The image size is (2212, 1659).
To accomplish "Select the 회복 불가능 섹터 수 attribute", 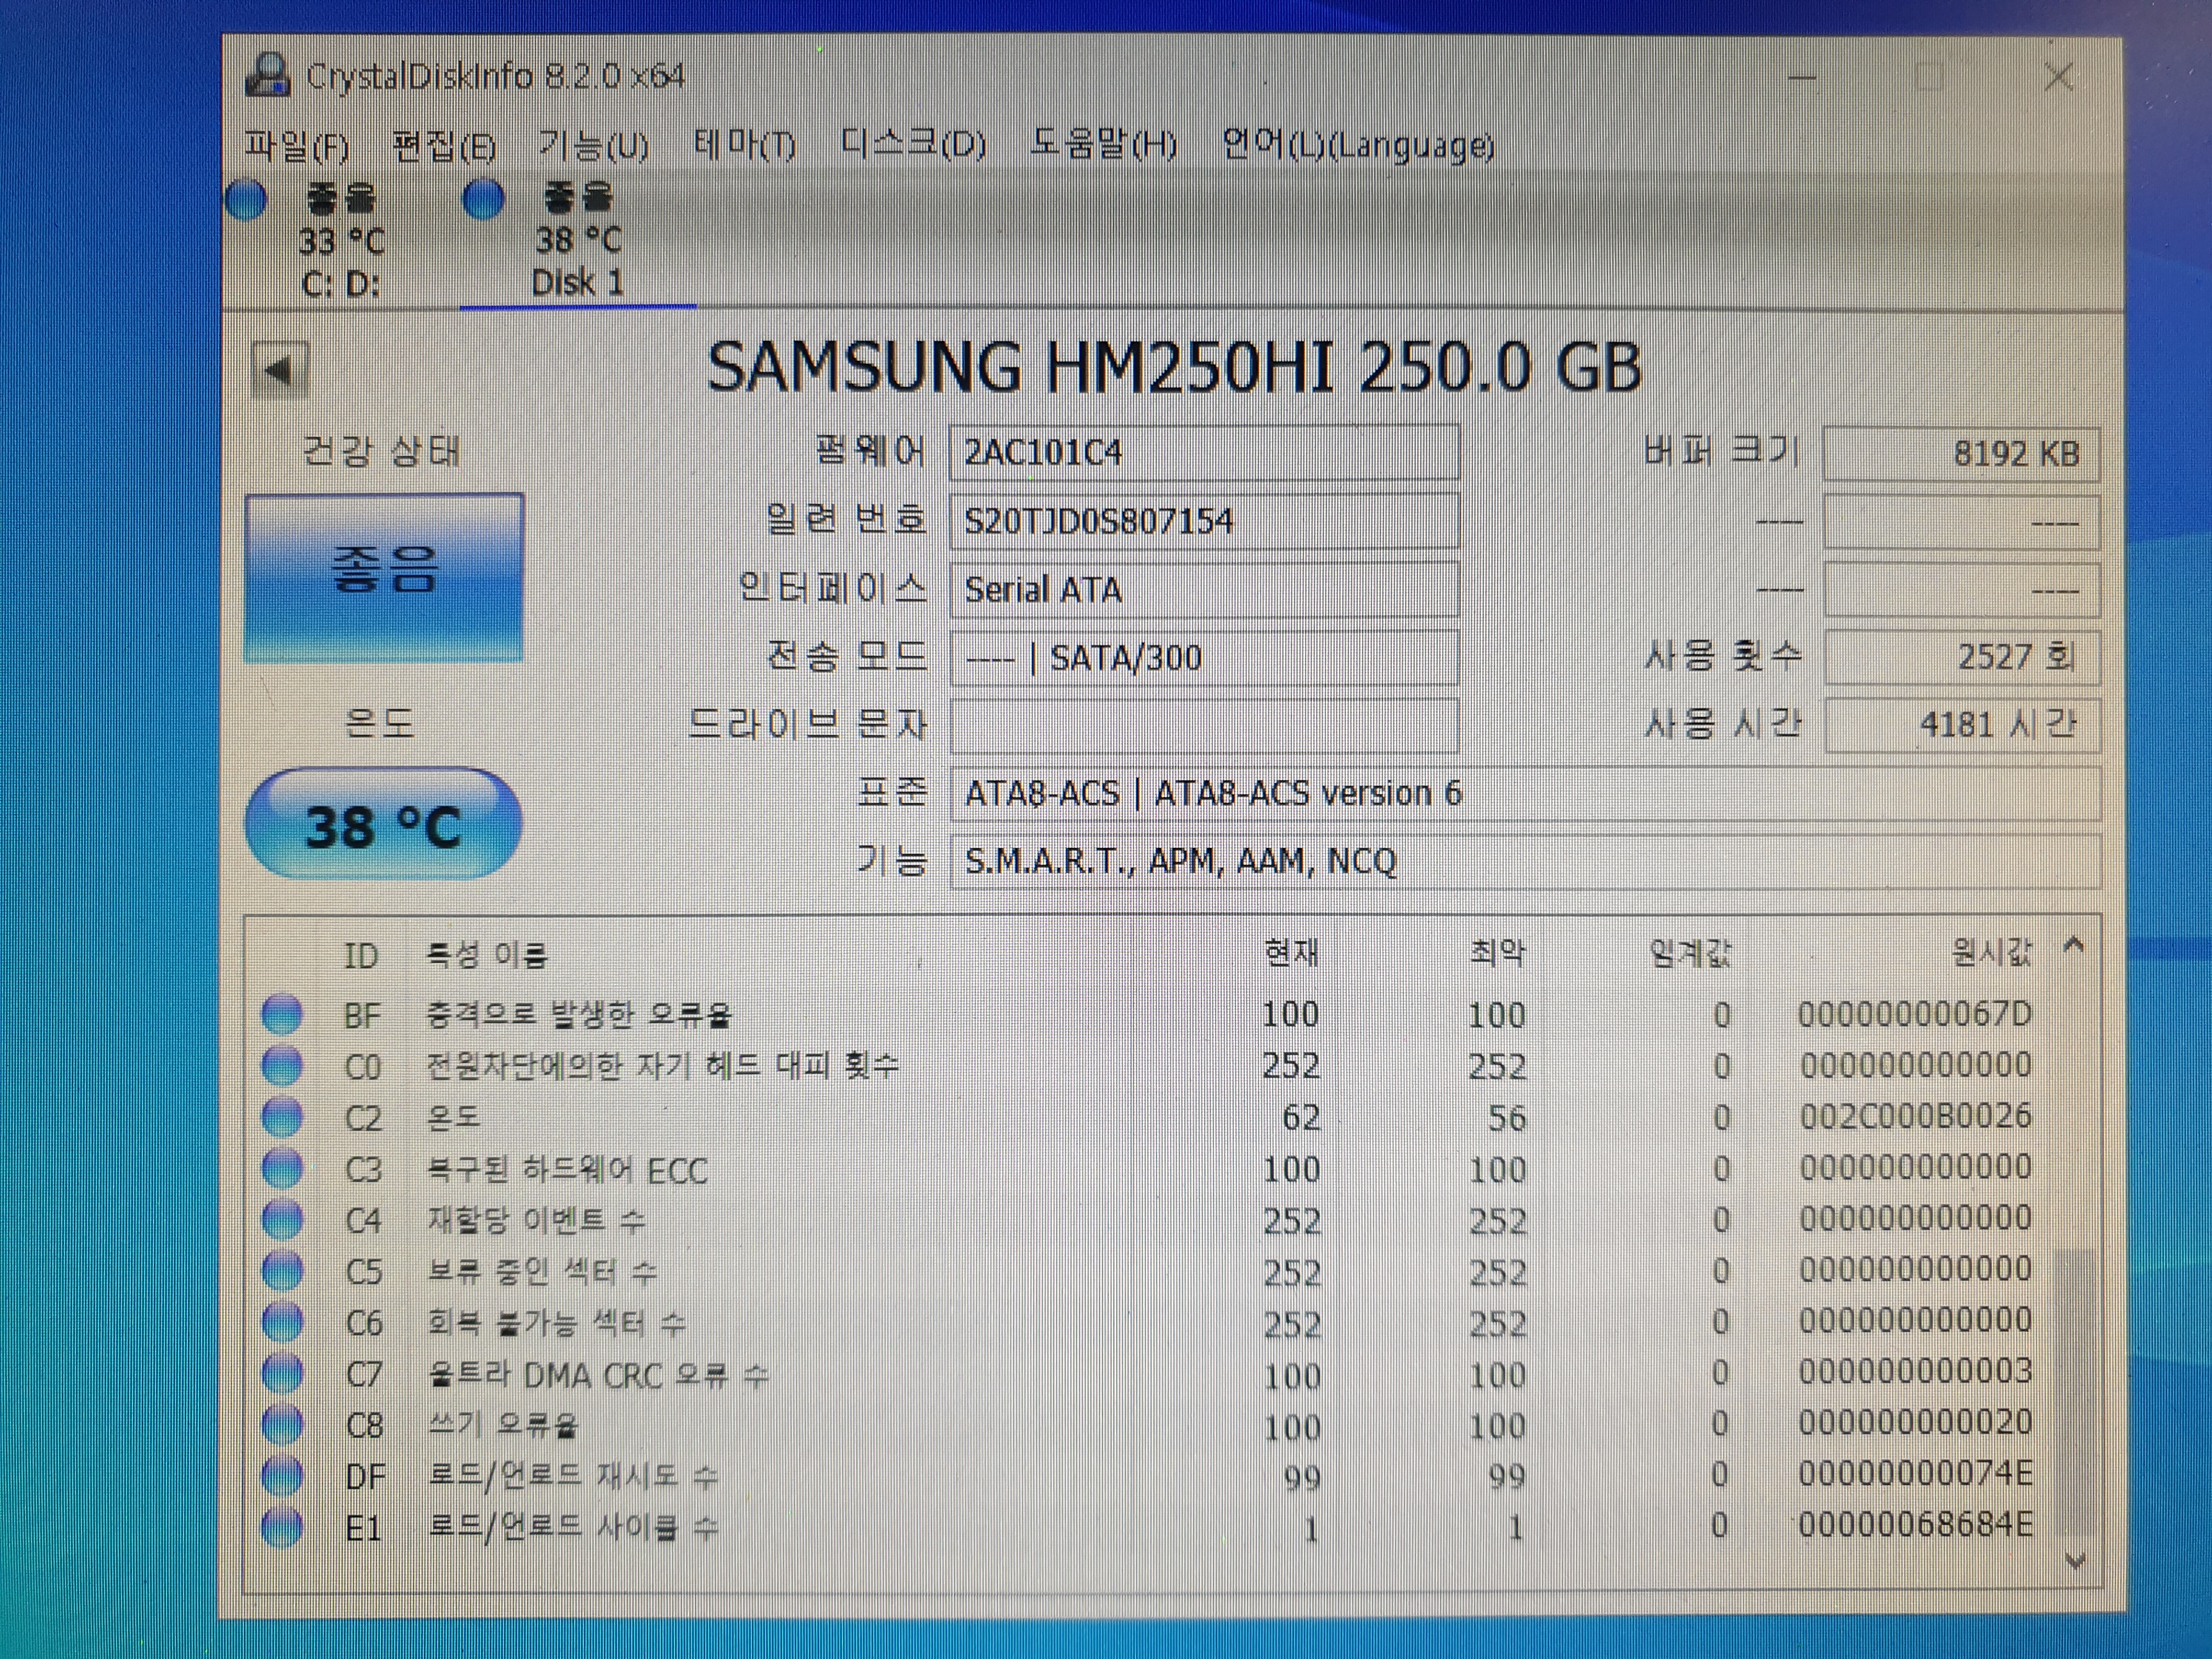I will click(556, 1324).
